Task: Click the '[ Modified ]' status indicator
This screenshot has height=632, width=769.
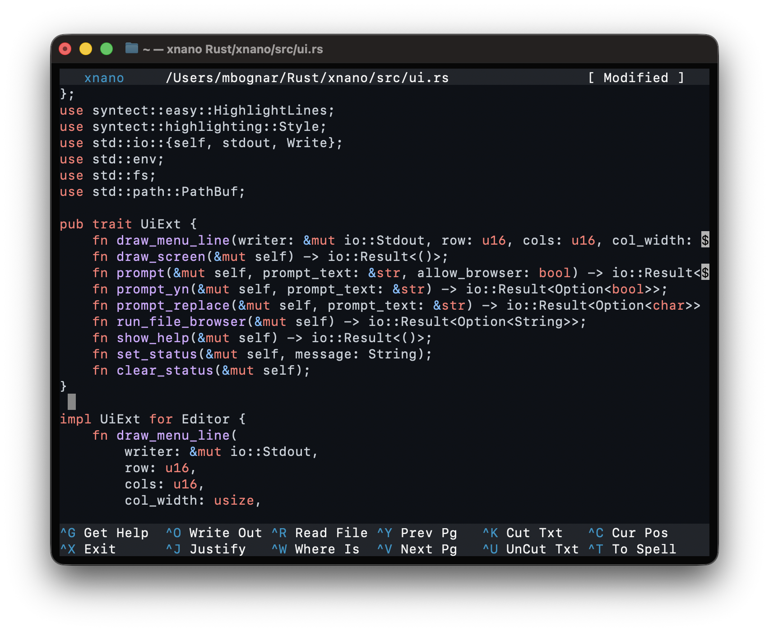Action: pyautogui.click(x=636, y=78)
